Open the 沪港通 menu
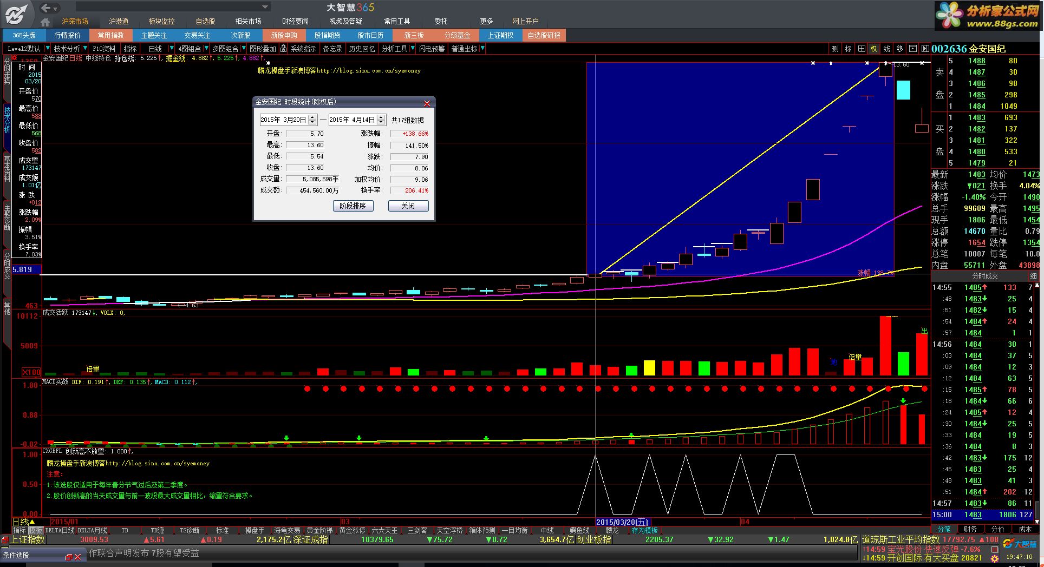1044x567 pixels. pos(119,22)
